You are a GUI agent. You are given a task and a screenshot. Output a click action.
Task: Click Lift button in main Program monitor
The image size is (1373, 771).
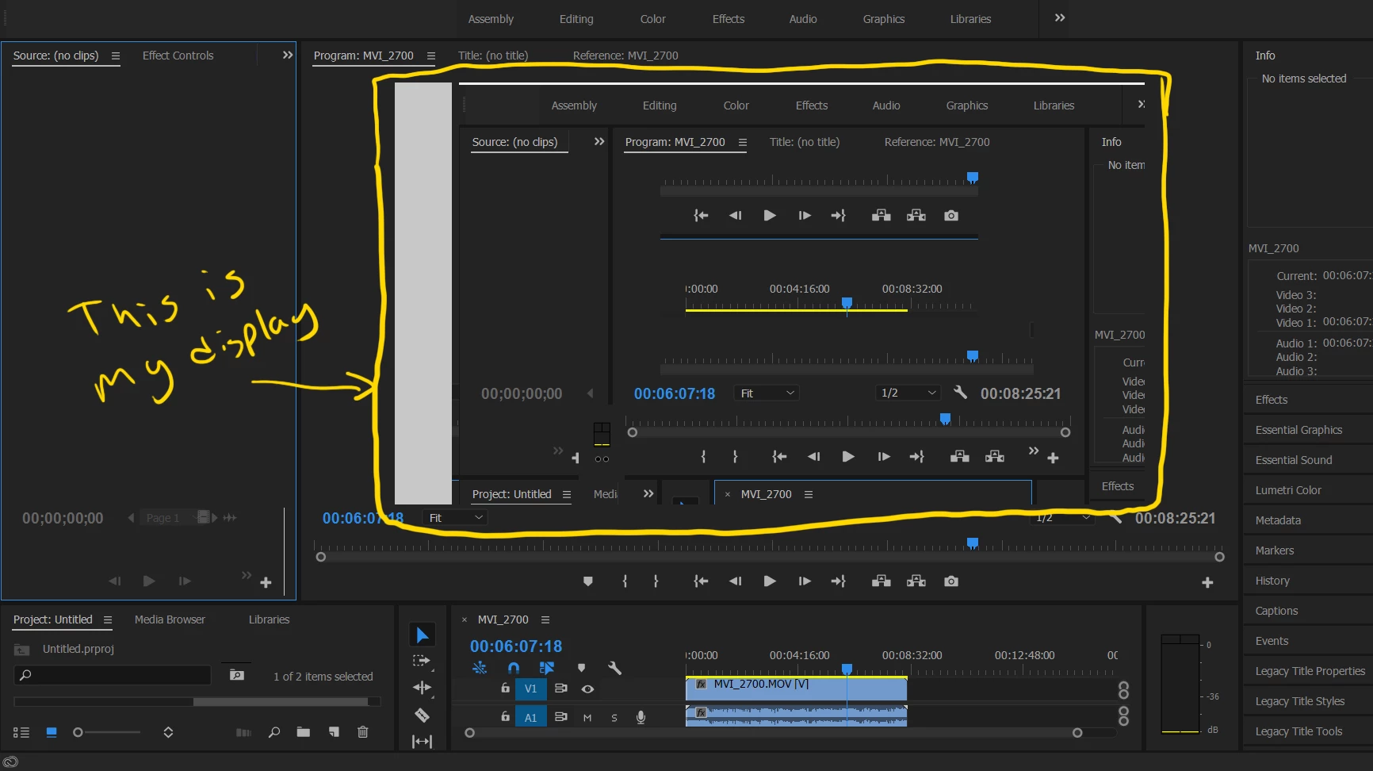[882, 581]
